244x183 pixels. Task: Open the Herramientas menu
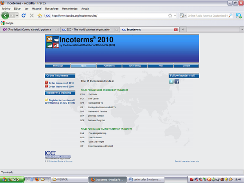tap(70, 9)
